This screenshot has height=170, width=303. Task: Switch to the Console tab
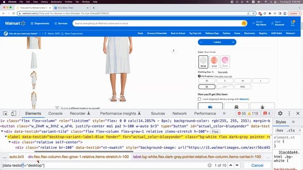coord(55,113)
